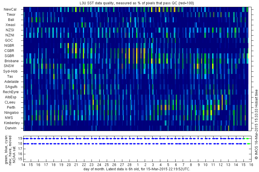This screenshot has width=259, height=172.
Task: Click the 'new, have, moved' legend text
Action: [x=10, y=150]
